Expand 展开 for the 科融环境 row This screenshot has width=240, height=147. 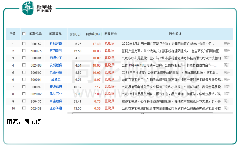pos(227,44)
